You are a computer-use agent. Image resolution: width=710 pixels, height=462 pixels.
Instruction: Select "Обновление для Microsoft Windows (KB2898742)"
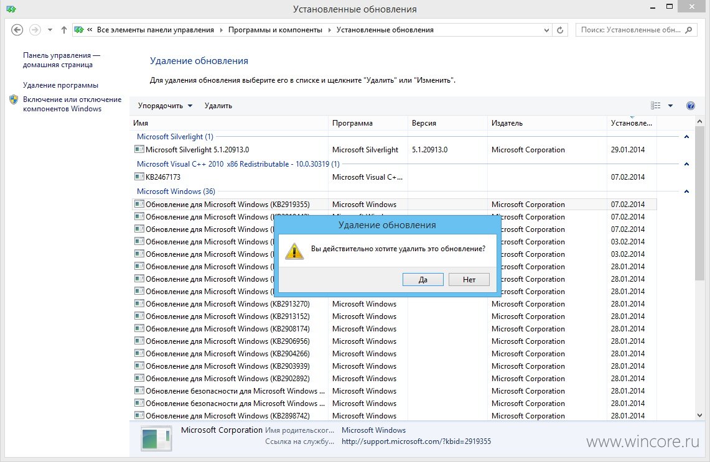[x=228, y=416]
